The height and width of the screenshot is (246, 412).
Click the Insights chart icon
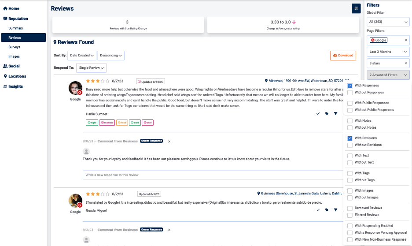(x=5, y=86)
